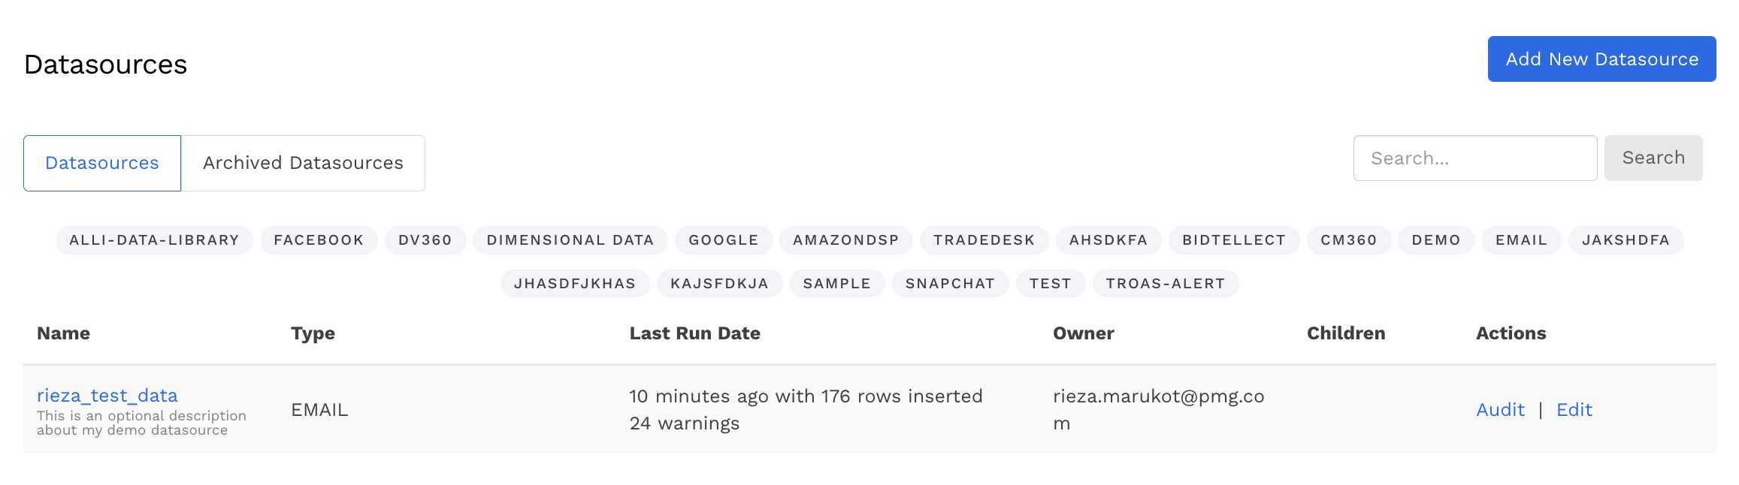
Task: Select the Datasources tab
Action: coord(102,163)
